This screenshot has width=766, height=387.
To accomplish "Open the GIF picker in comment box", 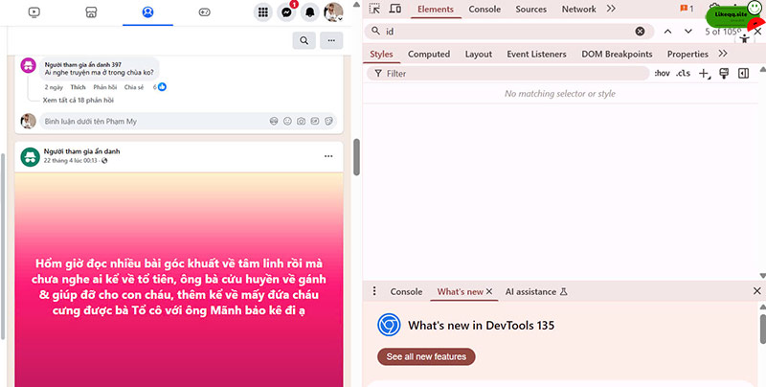I will (x=315, y=122).
